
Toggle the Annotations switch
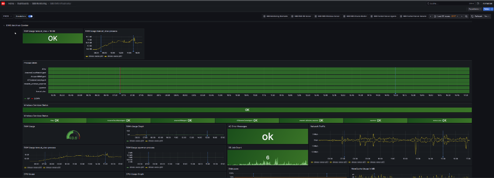pos(30,16)
